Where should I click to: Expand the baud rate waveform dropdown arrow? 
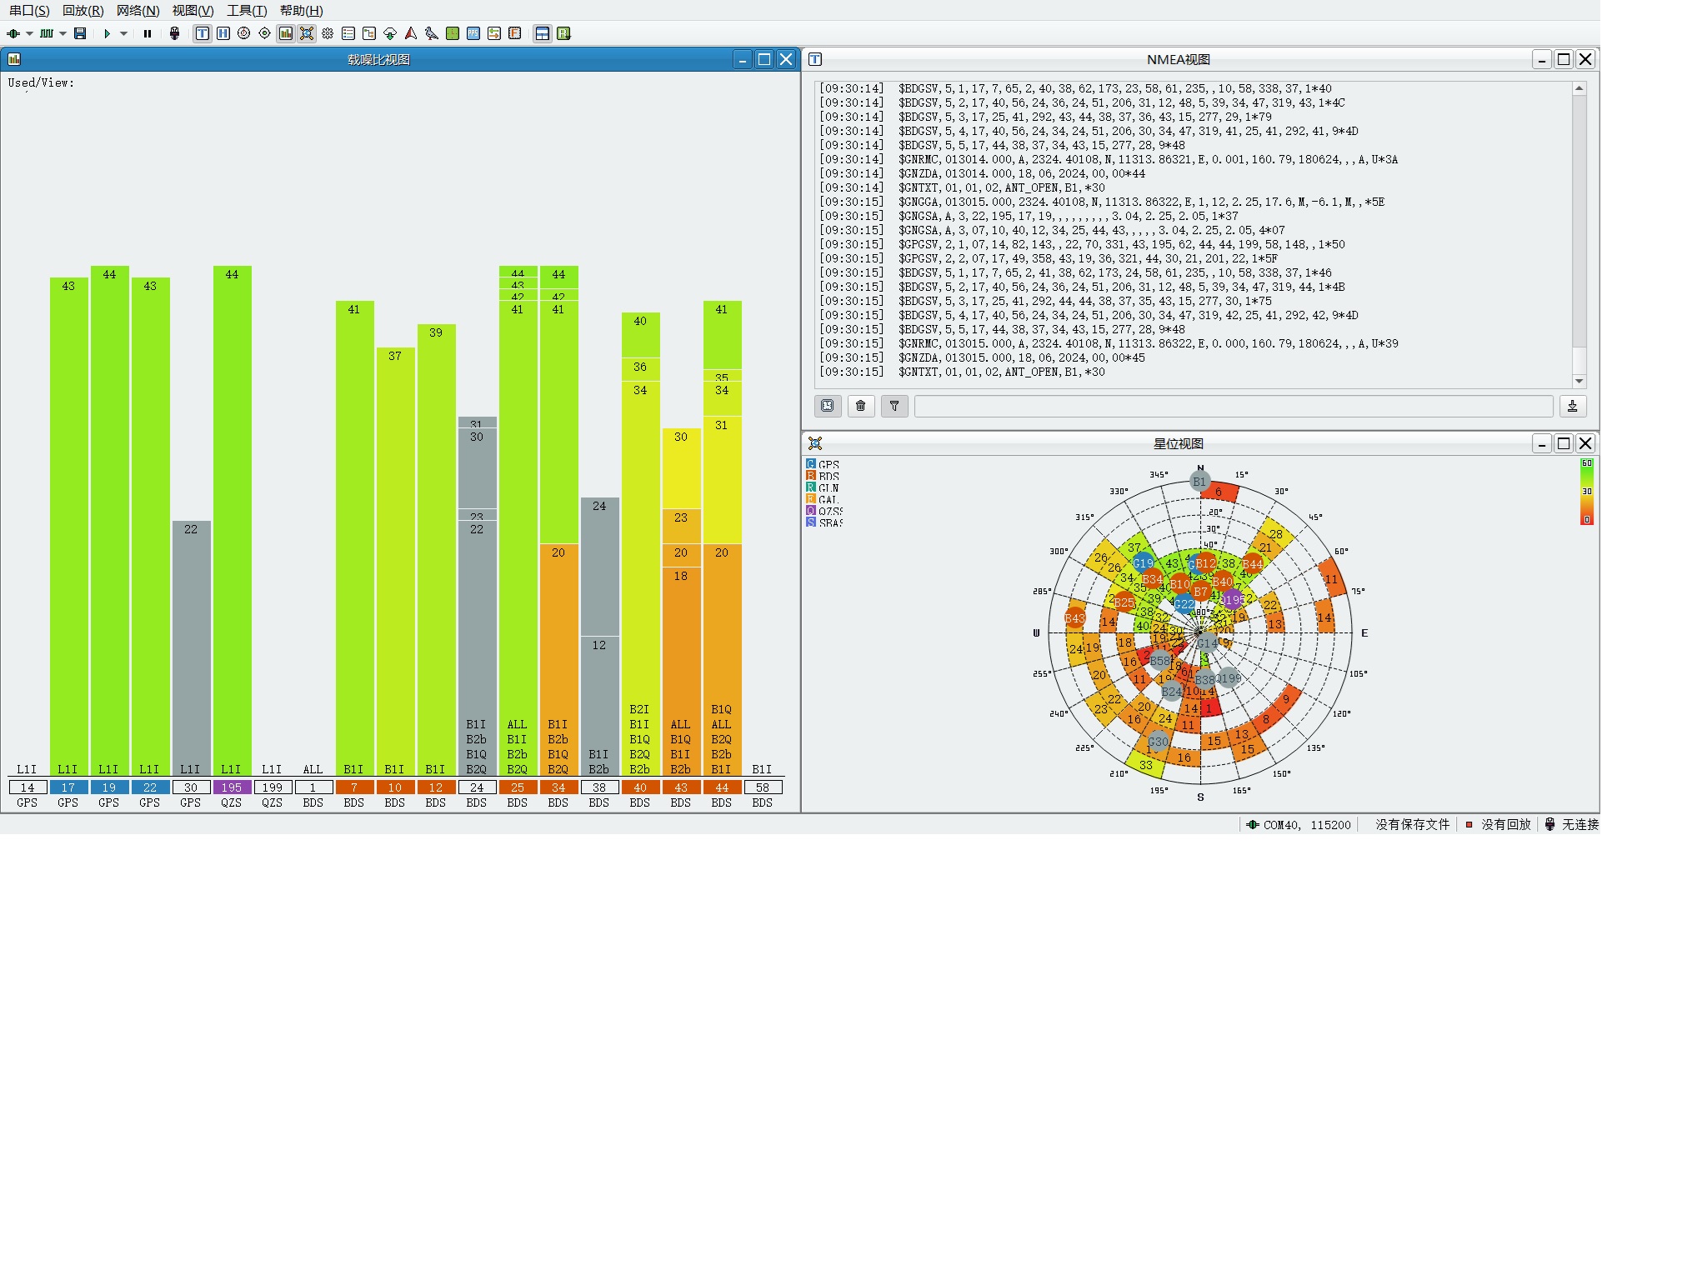point(63,33)
